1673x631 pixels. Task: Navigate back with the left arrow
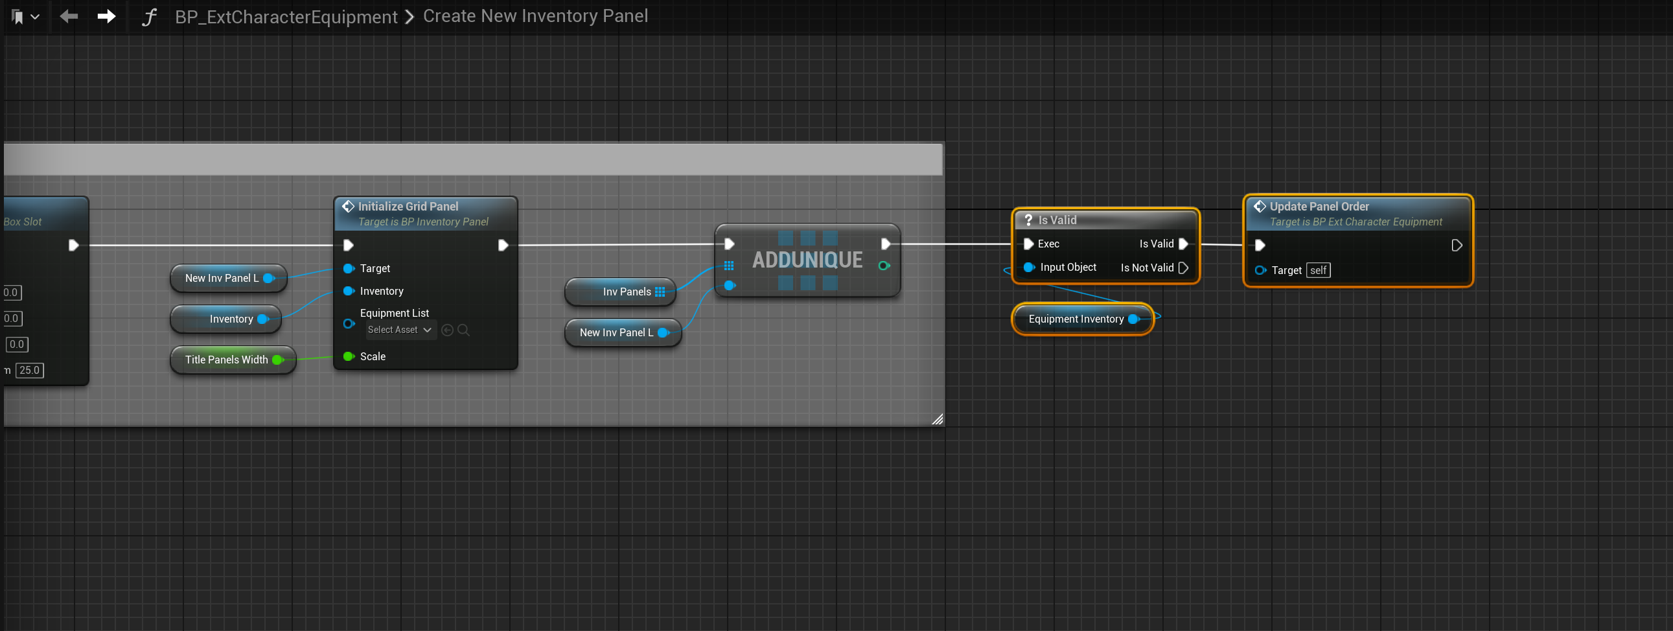[x=69, y=16]
